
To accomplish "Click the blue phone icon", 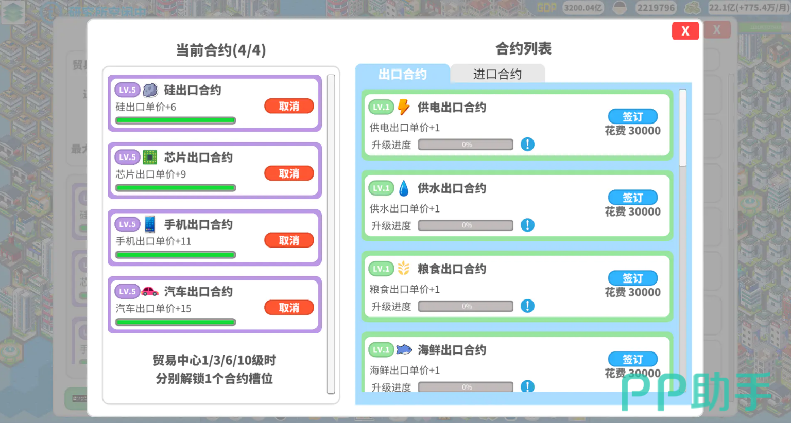I will pyautogui.click(x=150, y=224).
